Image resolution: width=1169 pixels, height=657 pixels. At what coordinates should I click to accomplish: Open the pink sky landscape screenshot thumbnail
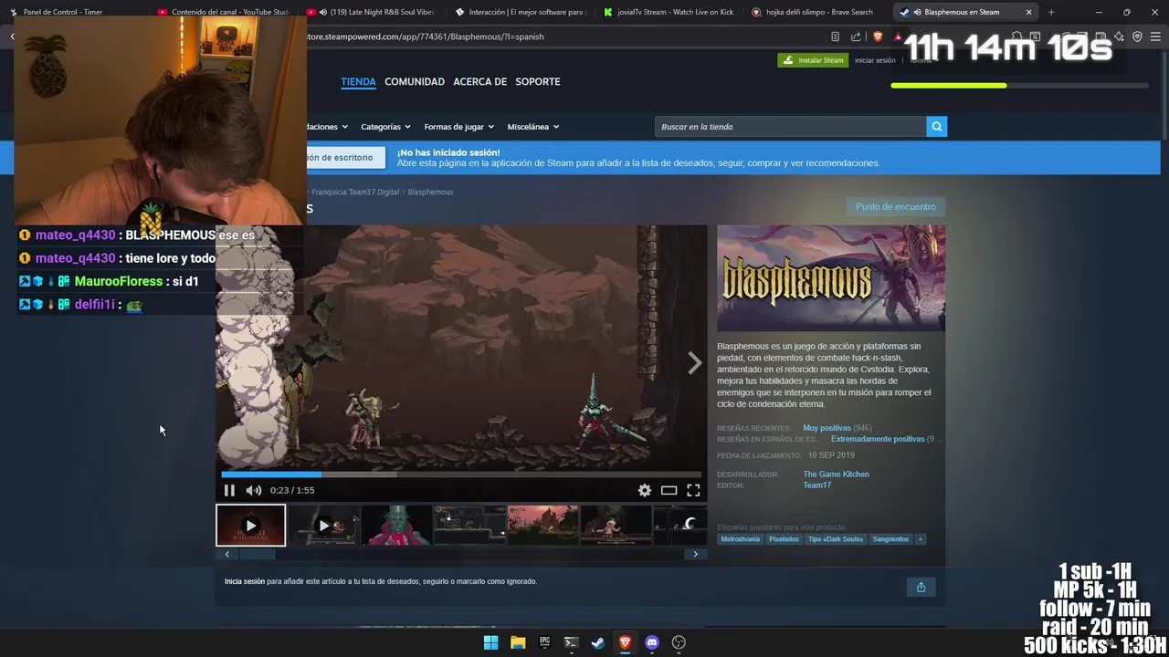[x=542, y=526]
